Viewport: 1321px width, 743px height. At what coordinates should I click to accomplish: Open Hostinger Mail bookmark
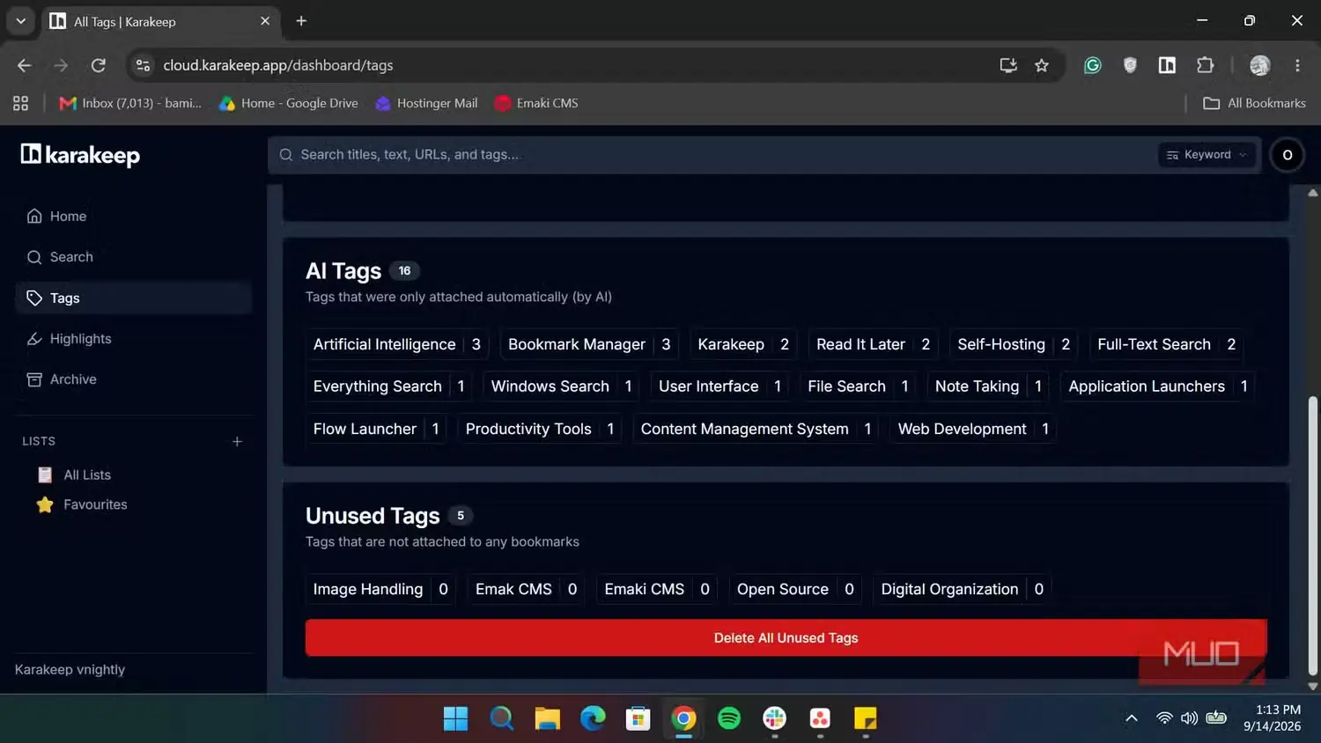coord(426,103)
